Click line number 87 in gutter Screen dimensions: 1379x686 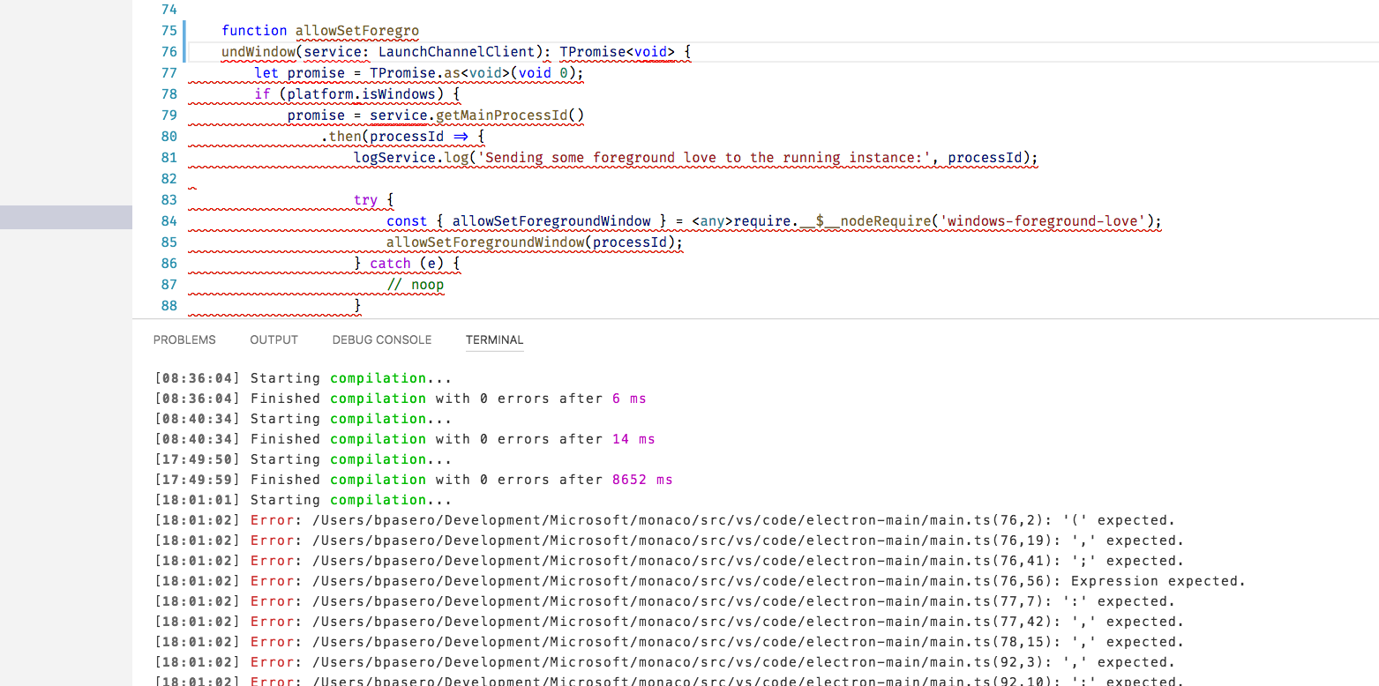169,285
